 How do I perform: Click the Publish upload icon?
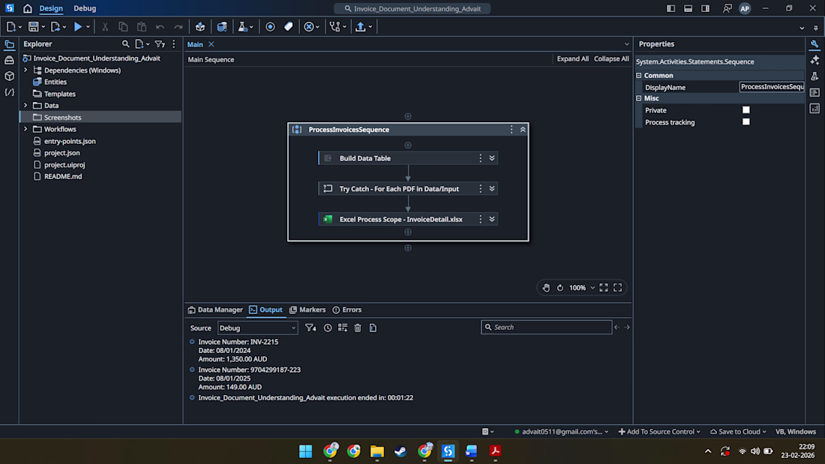(361, 27)
